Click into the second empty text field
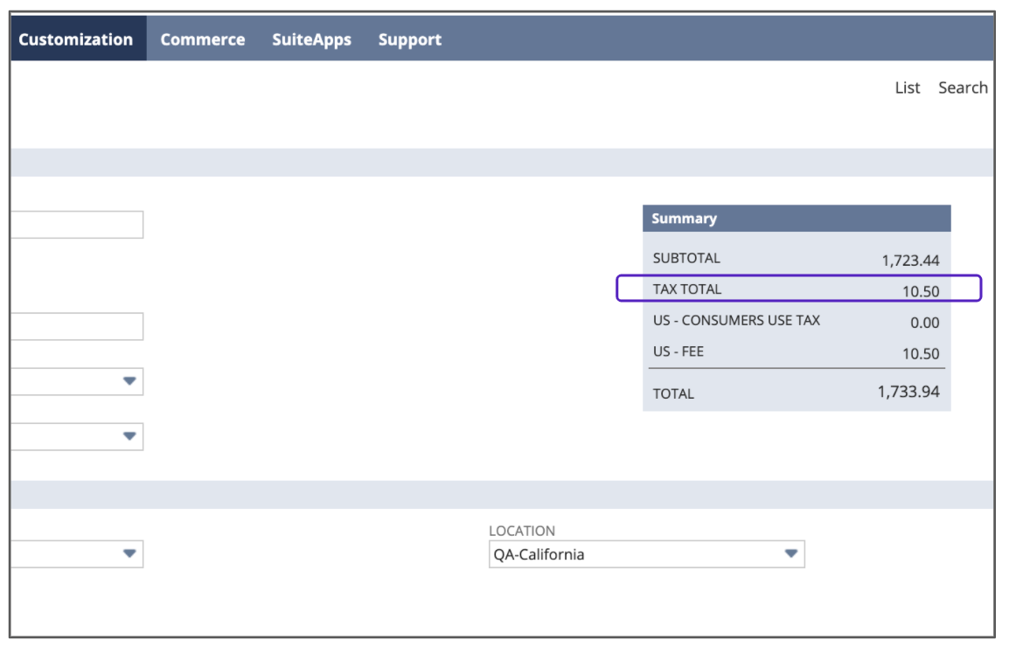1009x647 pixels. tap(77, 326)
